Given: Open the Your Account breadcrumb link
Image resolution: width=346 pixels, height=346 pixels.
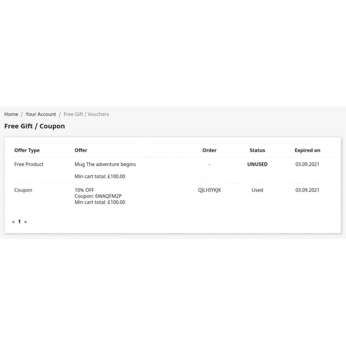Looking at the screenshot, I should [x=41, y=114].
